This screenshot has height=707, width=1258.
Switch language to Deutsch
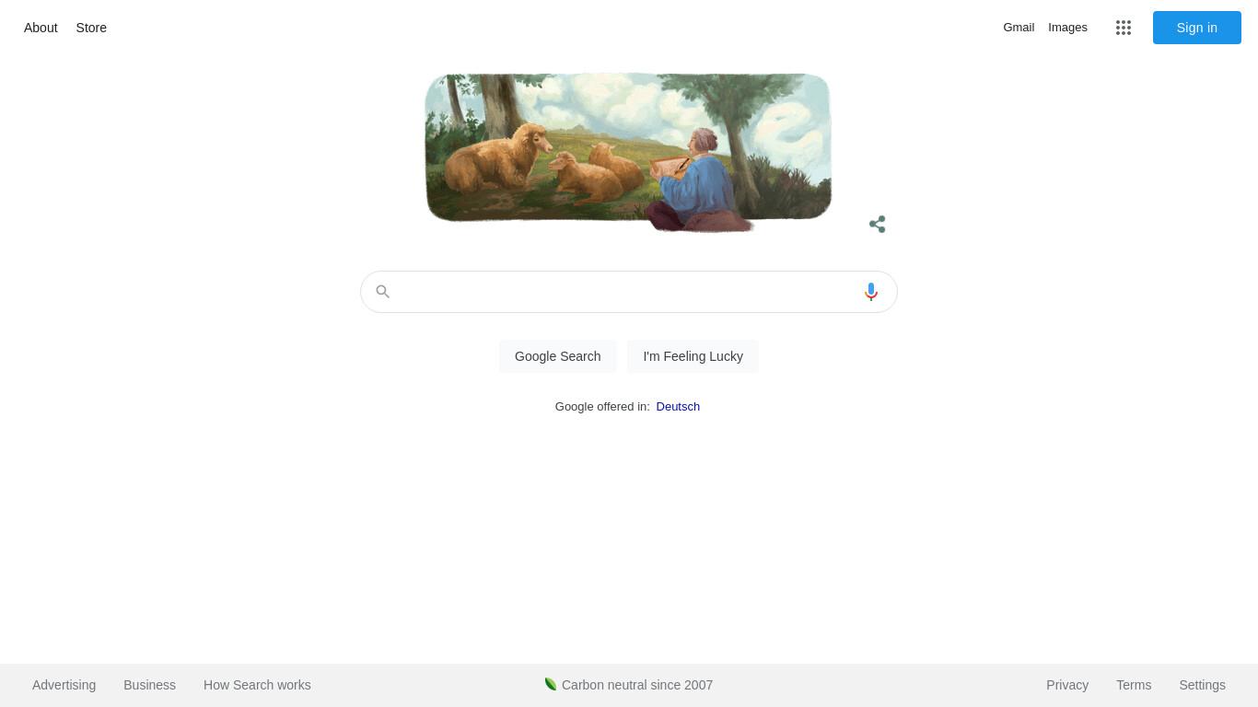pyautogui.click(x=678, y=406)
